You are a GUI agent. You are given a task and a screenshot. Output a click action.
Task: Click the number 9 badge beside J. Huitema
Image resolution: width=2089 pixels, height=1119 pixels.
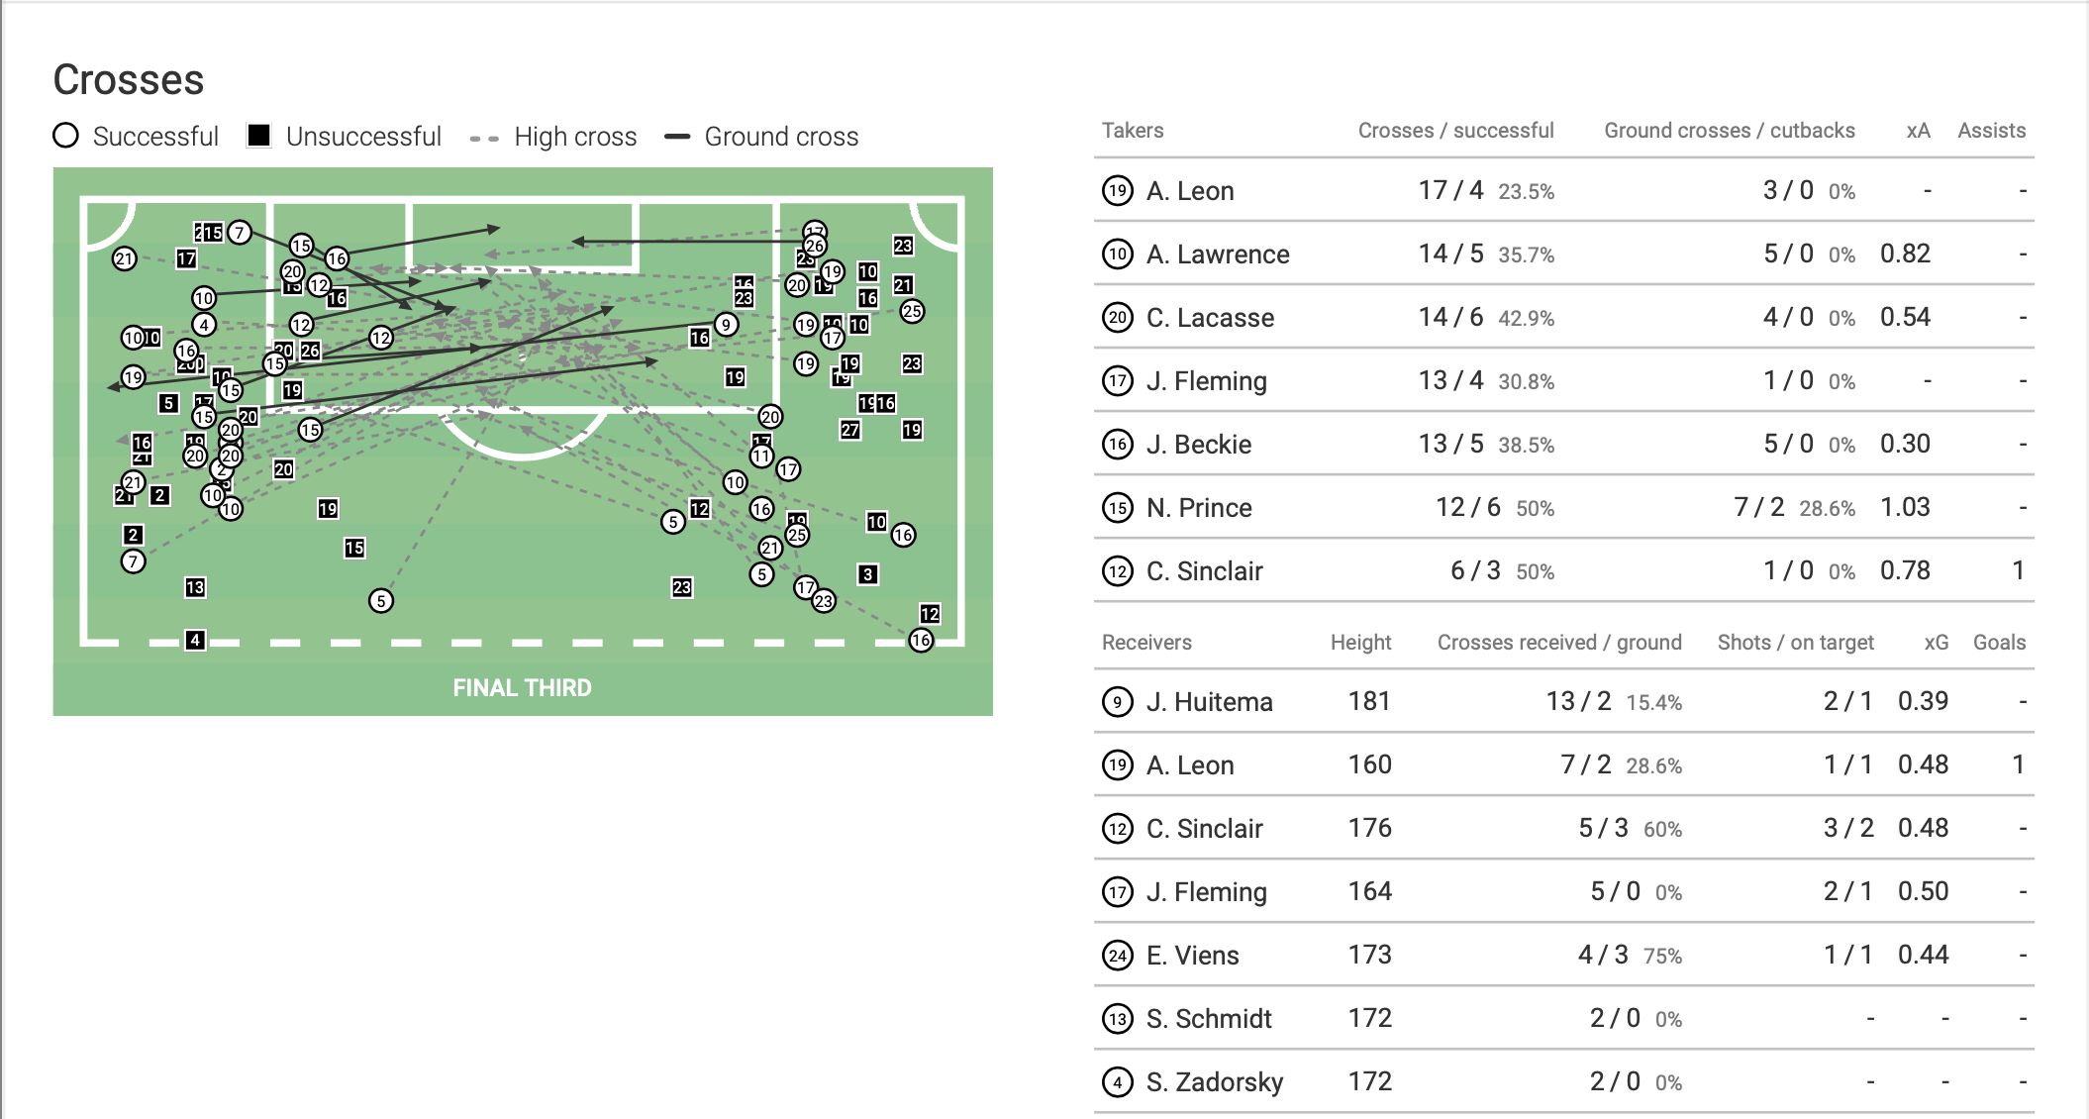[x=1118, y=702]
